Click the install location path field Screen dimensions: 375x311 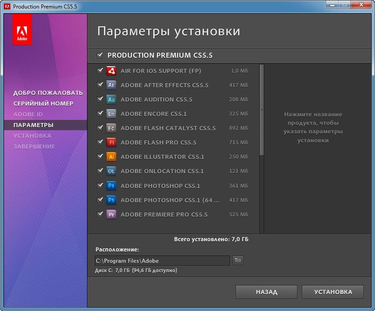[x=162, y=260]
